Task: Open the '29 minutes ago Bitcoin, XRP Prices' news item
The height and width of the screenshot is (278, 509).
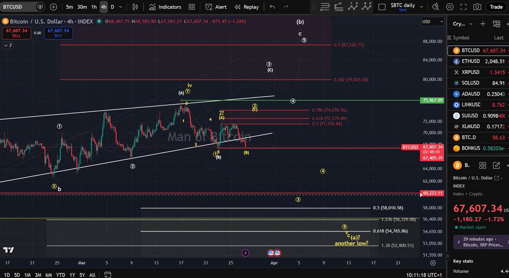Action: coord(481,242)
